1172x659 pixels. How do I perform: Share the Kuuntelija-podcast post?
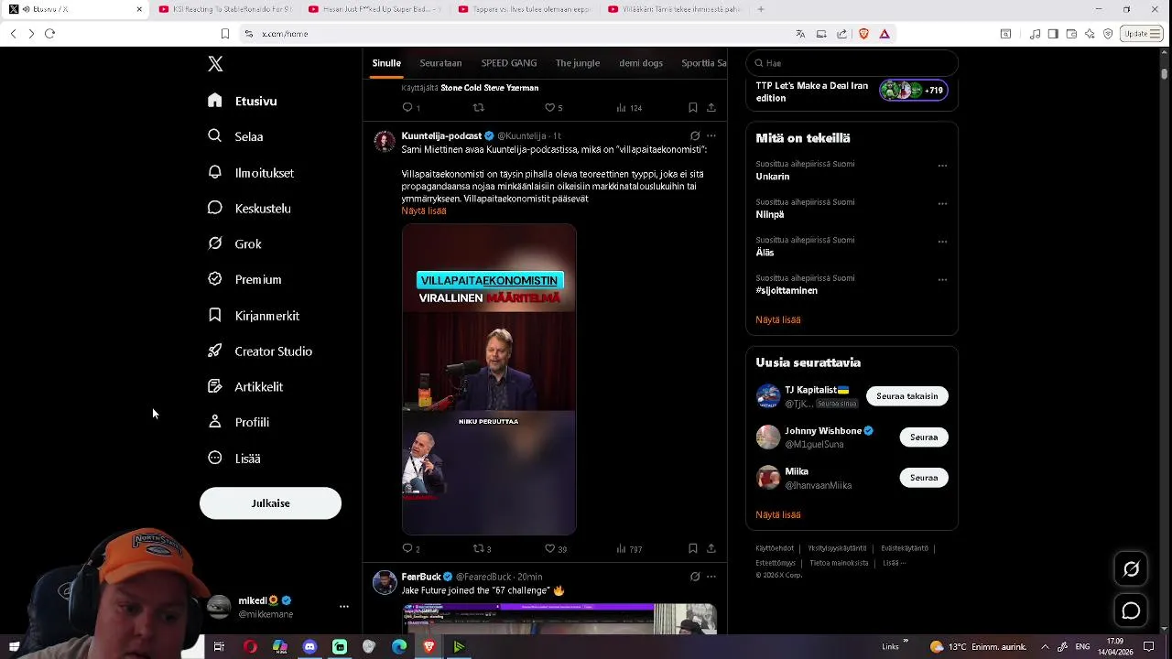tap(711, 549)
